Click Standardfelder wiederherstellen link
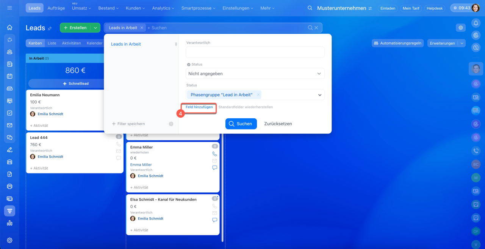This screenshot has width=485, height=249. tap(246, 107)
